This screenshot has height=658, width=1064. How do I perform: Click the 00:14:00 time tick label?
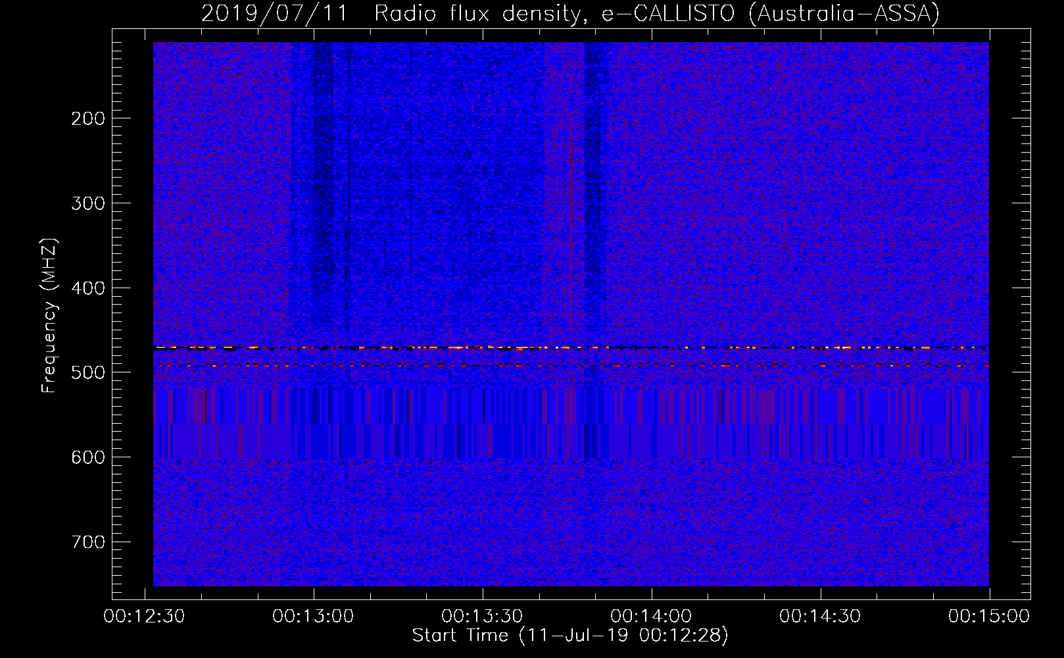(x=652, y=617)
